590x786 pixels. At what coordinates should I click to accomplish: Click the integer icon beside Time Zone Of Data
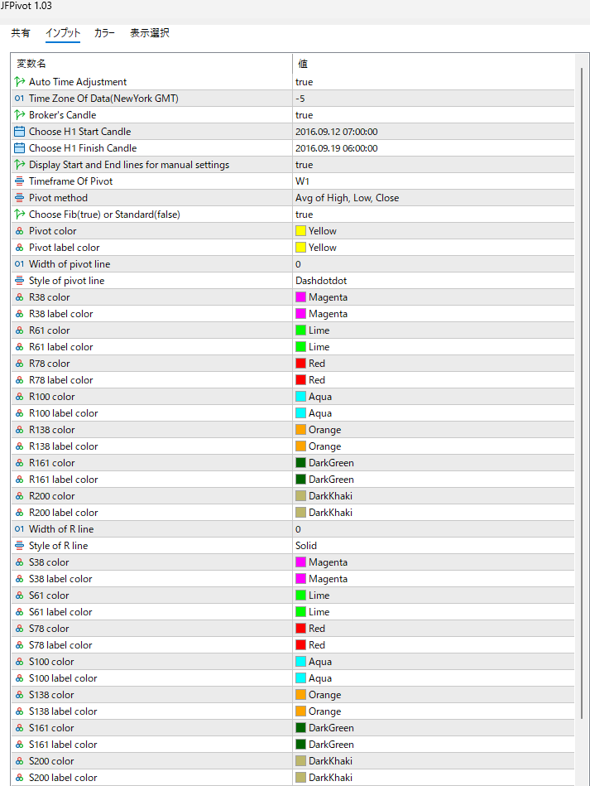20,99
